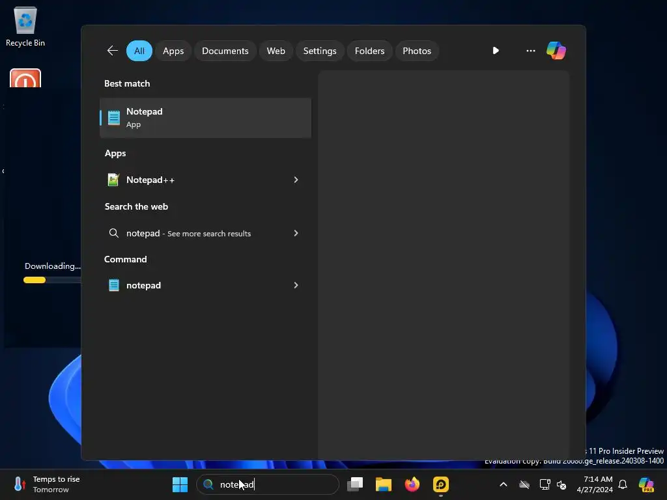
Task: Go back with the search panel arrow
Action: (112, 51)
